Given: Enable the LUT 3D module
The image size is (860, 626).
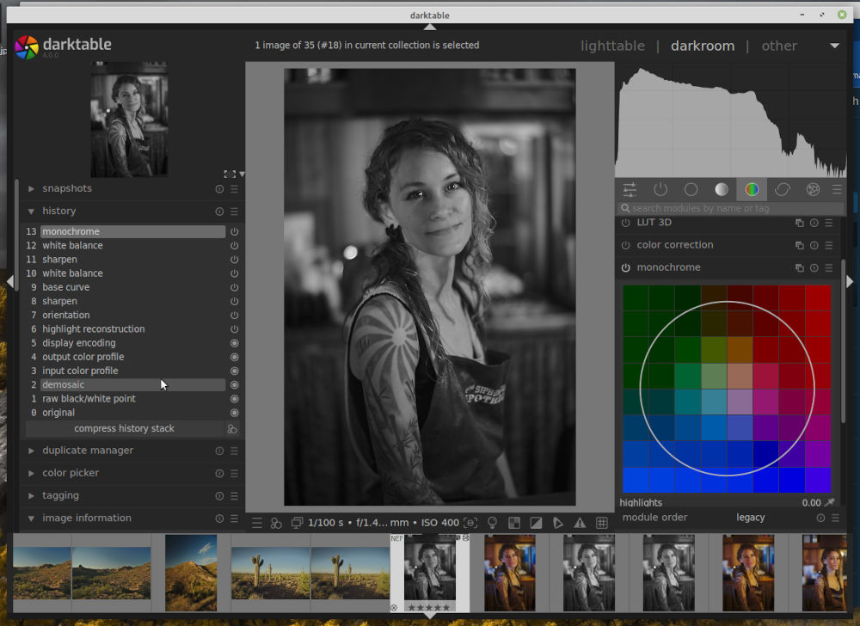Looking at the screenshot, I should pos(626,223).
